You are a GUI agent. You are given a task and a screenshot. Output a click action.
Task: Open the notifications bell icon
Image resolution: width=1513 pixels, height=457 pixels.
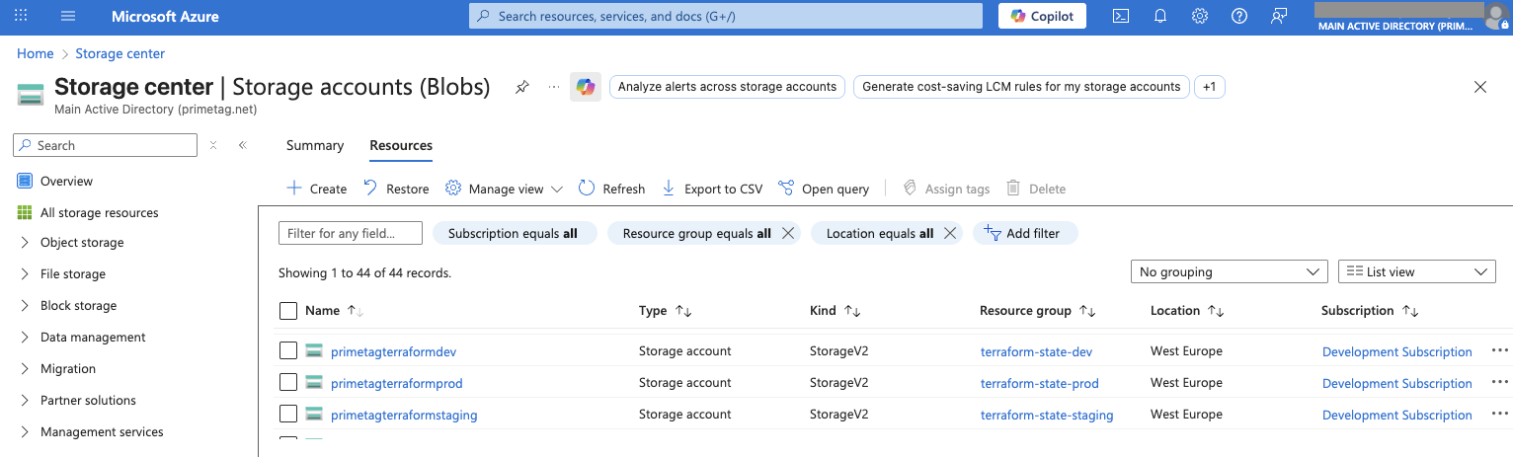[1160, 16]
